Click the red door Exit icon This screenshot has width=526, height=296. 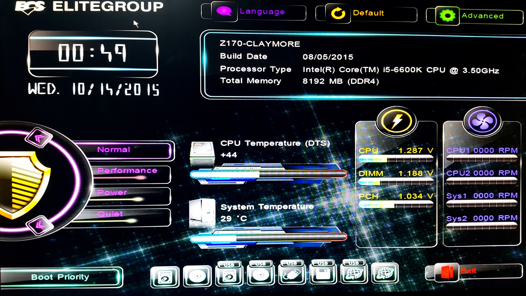point(447,272)
